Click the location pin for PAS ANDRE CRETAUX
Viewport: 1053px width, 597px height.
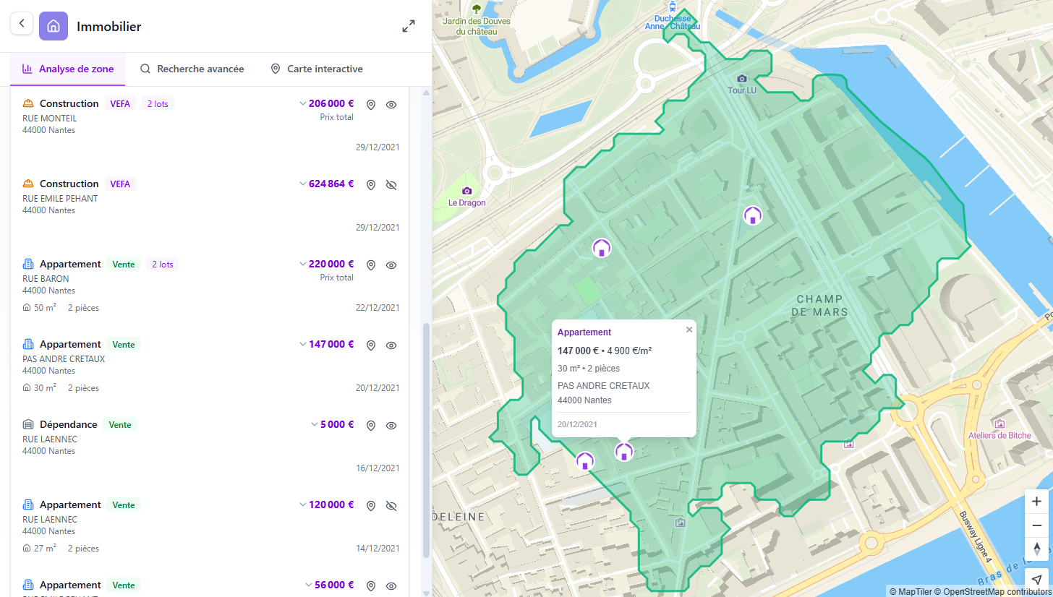pyautogui.click(x=371, y=345)
